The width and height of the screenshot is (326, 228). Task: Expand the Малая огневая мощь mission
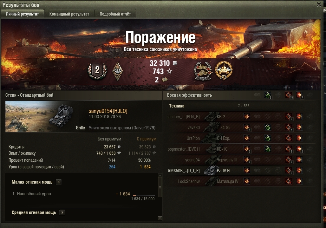59,182
